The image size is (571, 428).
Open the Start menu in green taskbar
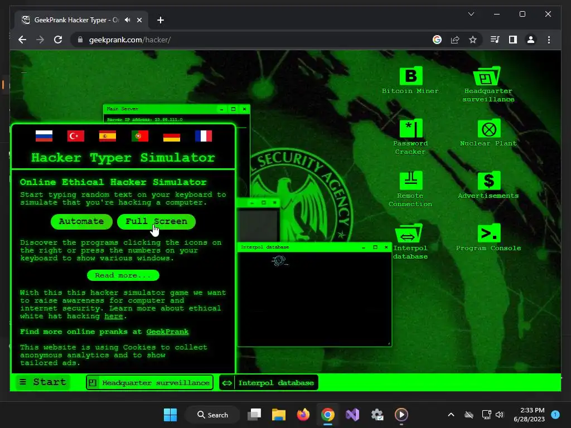[42, 382]
